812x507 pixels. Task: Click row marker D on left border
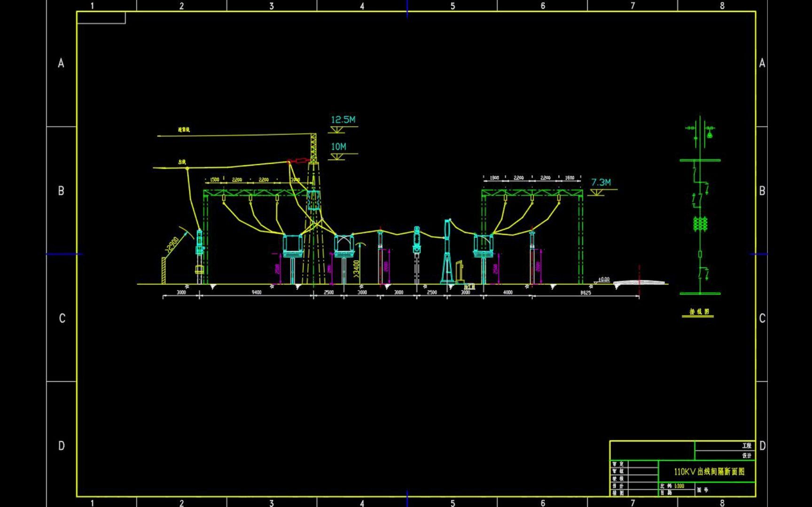point(61,446)
